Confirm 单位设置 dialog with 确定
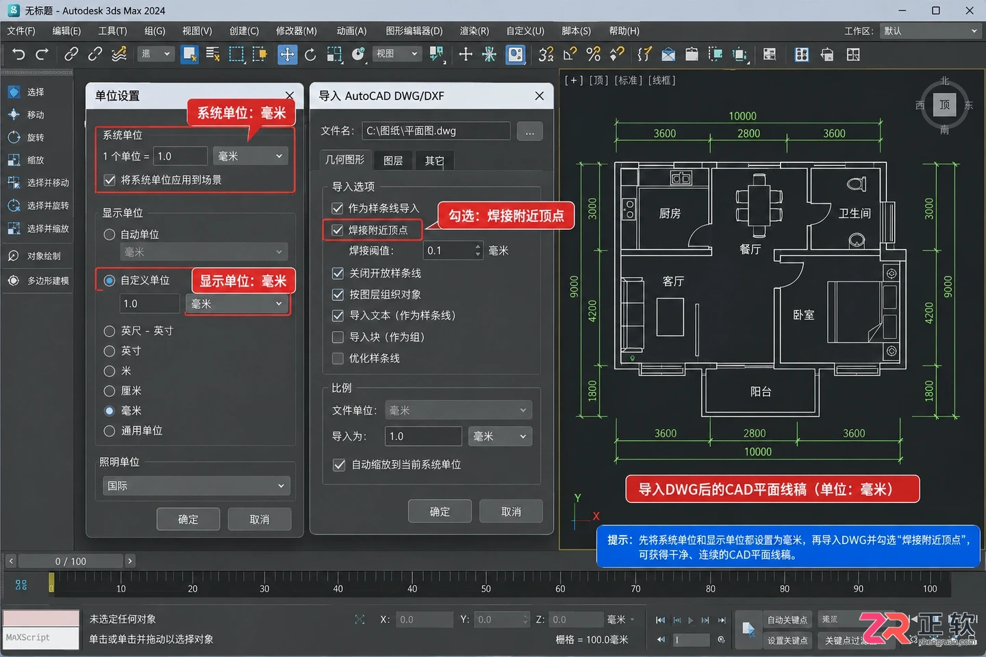The width and height of the screenshot is (986, 657). click(x=188, y=519)
